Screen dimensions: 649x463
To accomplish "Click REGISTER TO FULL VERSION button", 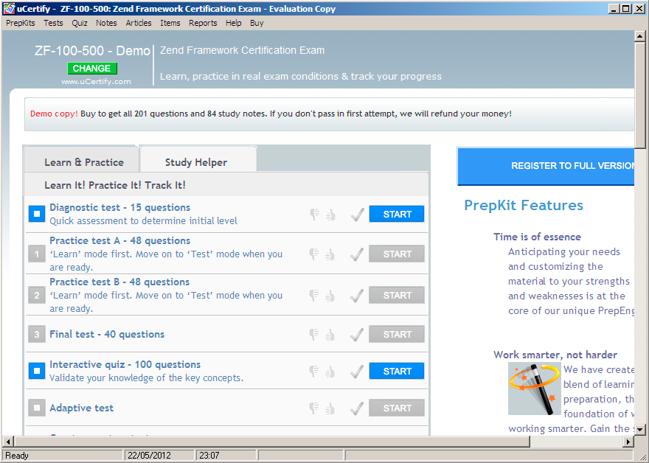I will click(x=546, y=166).
